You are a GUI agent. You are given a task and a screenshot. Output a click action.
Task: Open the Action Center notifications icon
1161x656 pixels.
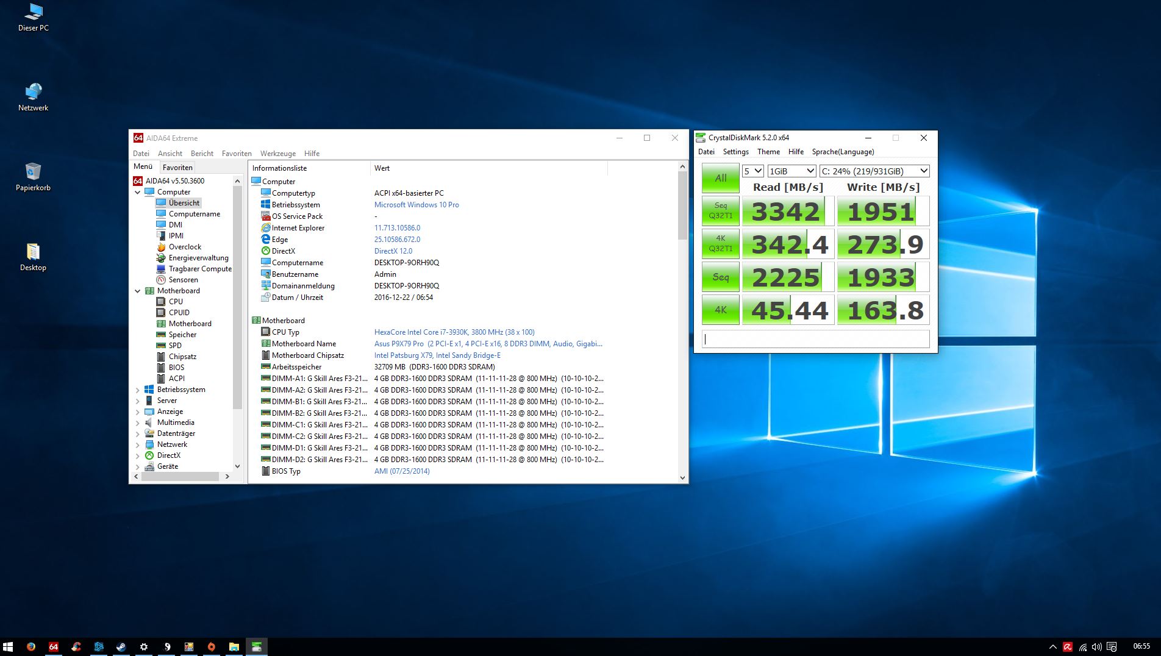pos(1112,647)
